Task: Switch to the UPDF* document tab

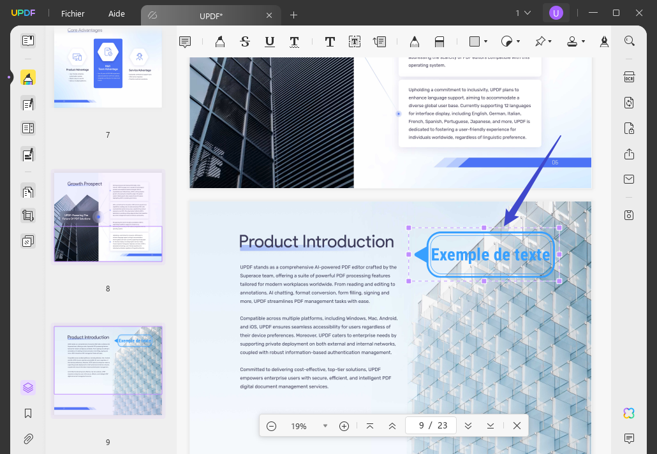Action: tap(210, 16)
